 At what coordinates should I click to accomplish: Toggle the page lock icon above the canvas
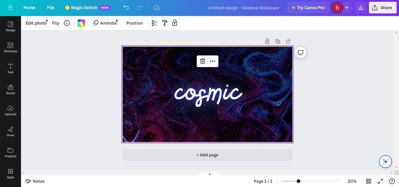[x=267, y=41]
